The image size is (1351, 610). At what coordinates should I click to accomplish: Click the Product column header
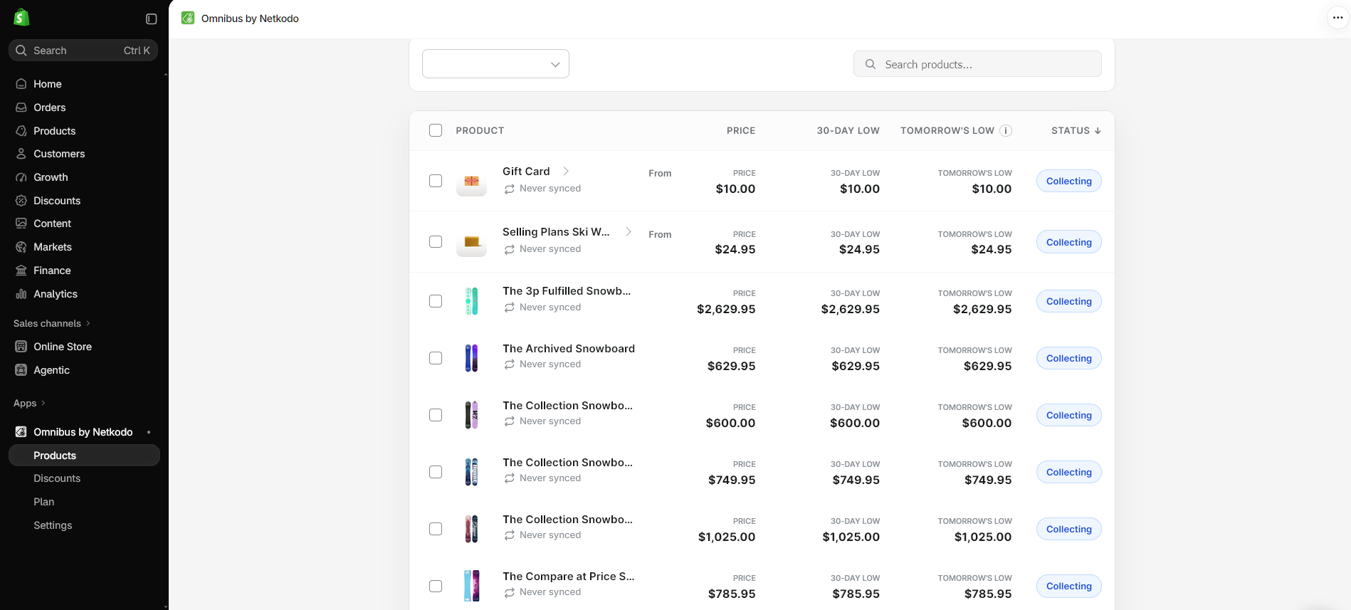coord(480,130)
